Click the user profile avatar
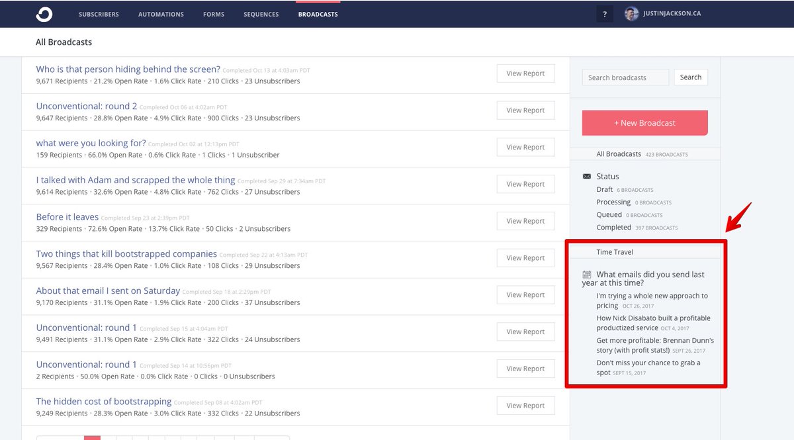 click(x=632, y=14)
